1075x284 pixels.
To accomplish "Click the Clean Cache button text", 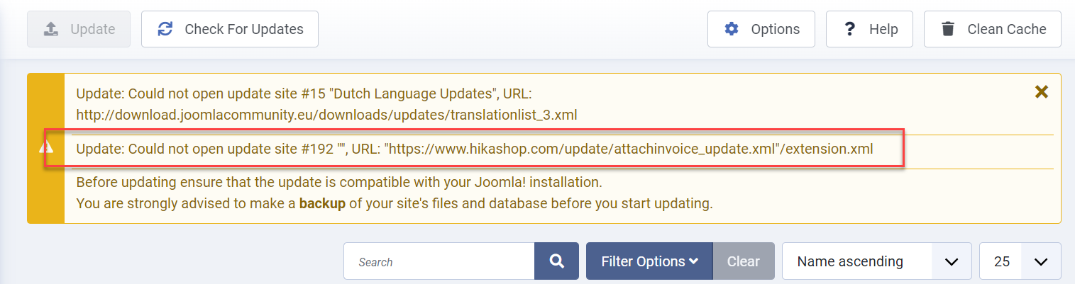I will click(1007, 29).
